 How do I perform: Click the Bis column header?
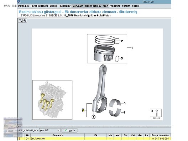point(125,135)
